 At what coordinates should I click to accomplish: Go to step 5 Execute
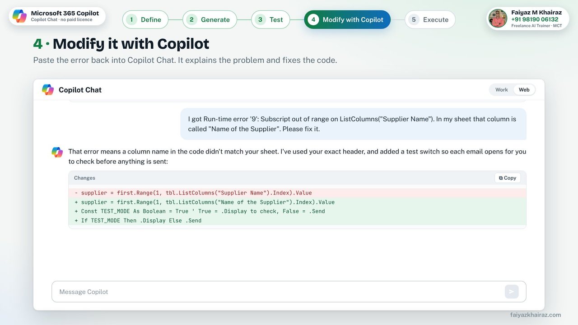point(430,19)
